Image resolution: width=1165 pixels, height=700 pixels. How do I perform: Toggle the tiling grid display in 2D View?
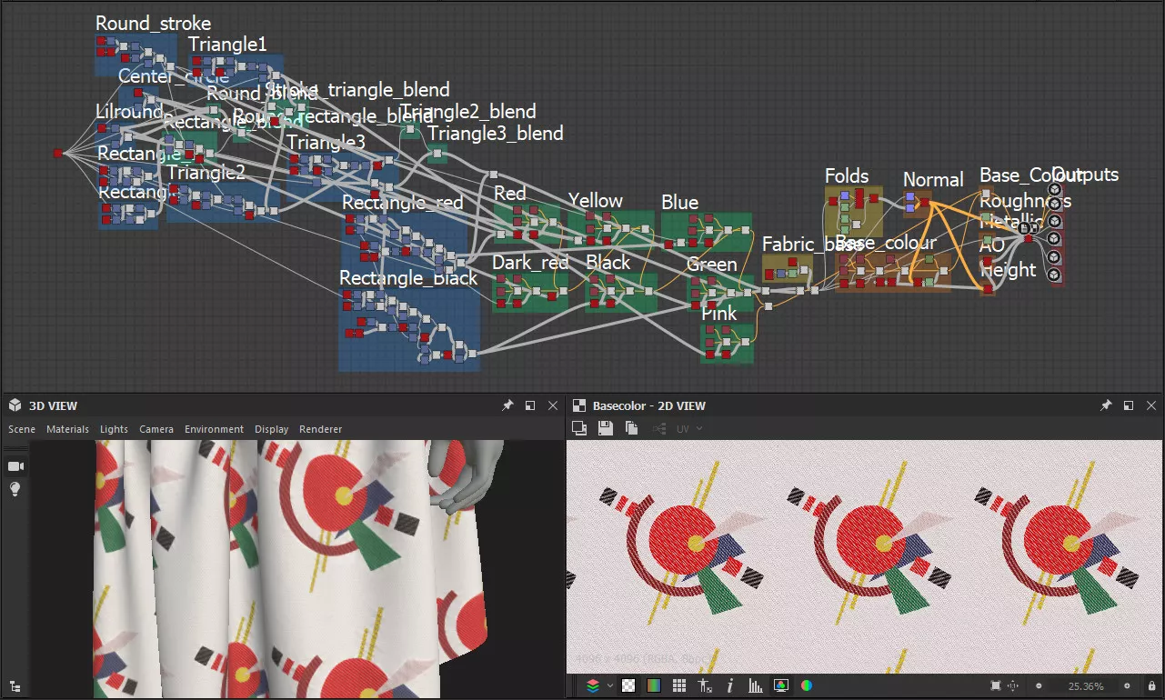click(x=678, y=685)
